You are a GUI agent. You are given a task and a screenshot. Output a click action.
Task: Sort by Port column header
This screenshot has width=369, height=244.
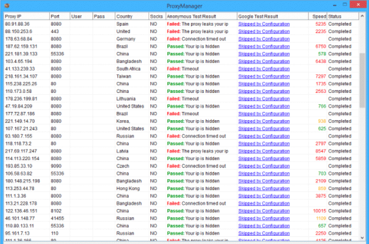pyautogui.click(x=60, y=16)
